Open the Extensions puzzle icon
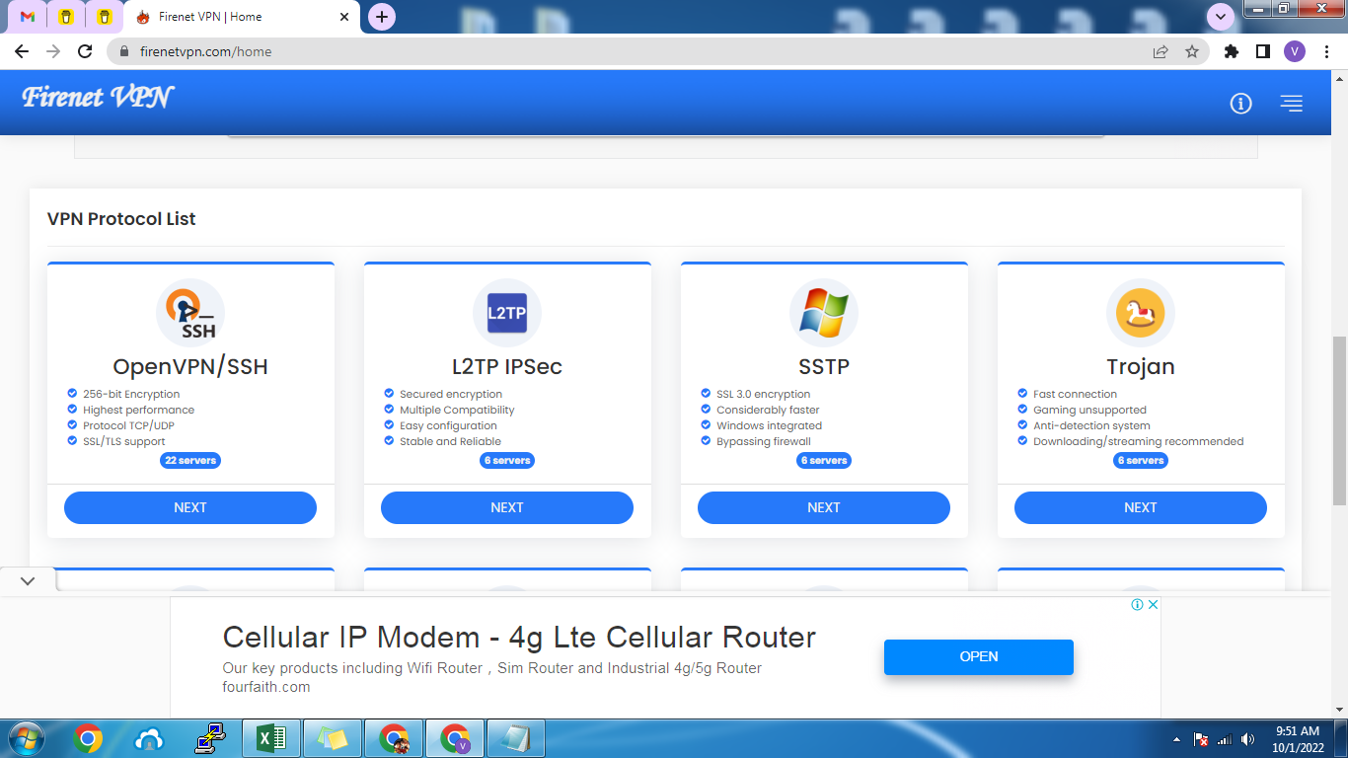Viewport: 1348px width, 758px height. pos(1232,51)
